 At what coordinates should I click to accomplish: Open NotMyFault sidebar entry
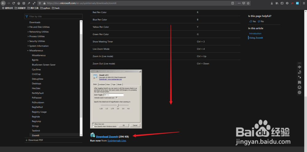pos(38,93)
